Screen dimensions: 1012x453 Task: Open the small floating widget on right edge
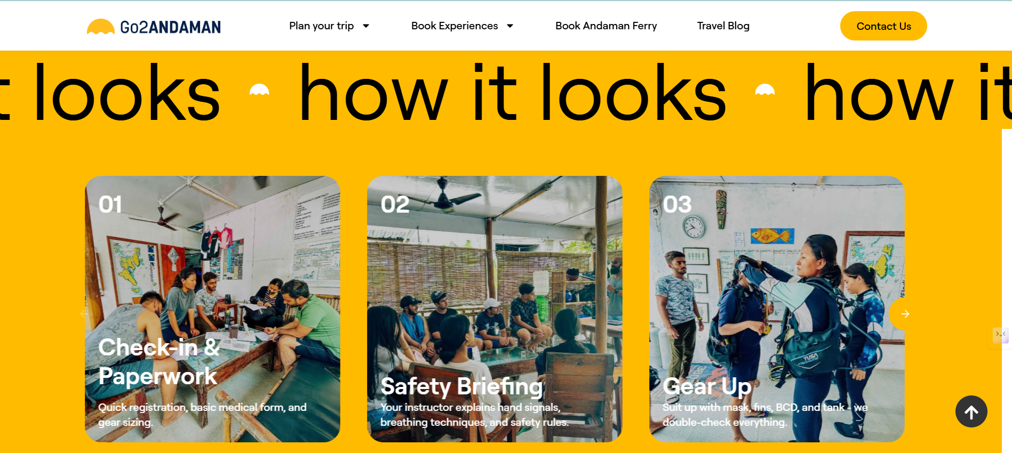[1000, 335]
